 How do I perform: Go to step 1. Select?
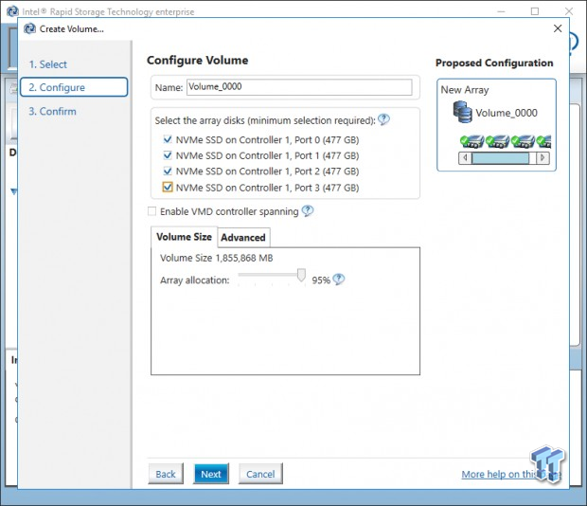(48, 64)
